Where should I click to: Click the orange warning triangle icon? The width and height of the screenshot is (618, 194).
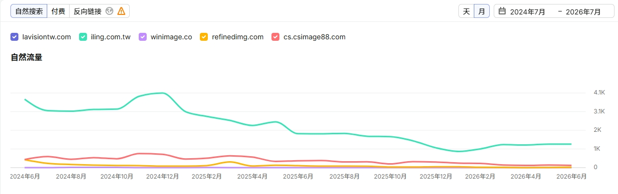pyautogui.click(x=121, y=11)
